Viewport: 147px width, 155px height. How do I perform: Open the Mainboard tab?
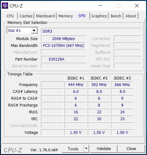click(x=45, y=16)
